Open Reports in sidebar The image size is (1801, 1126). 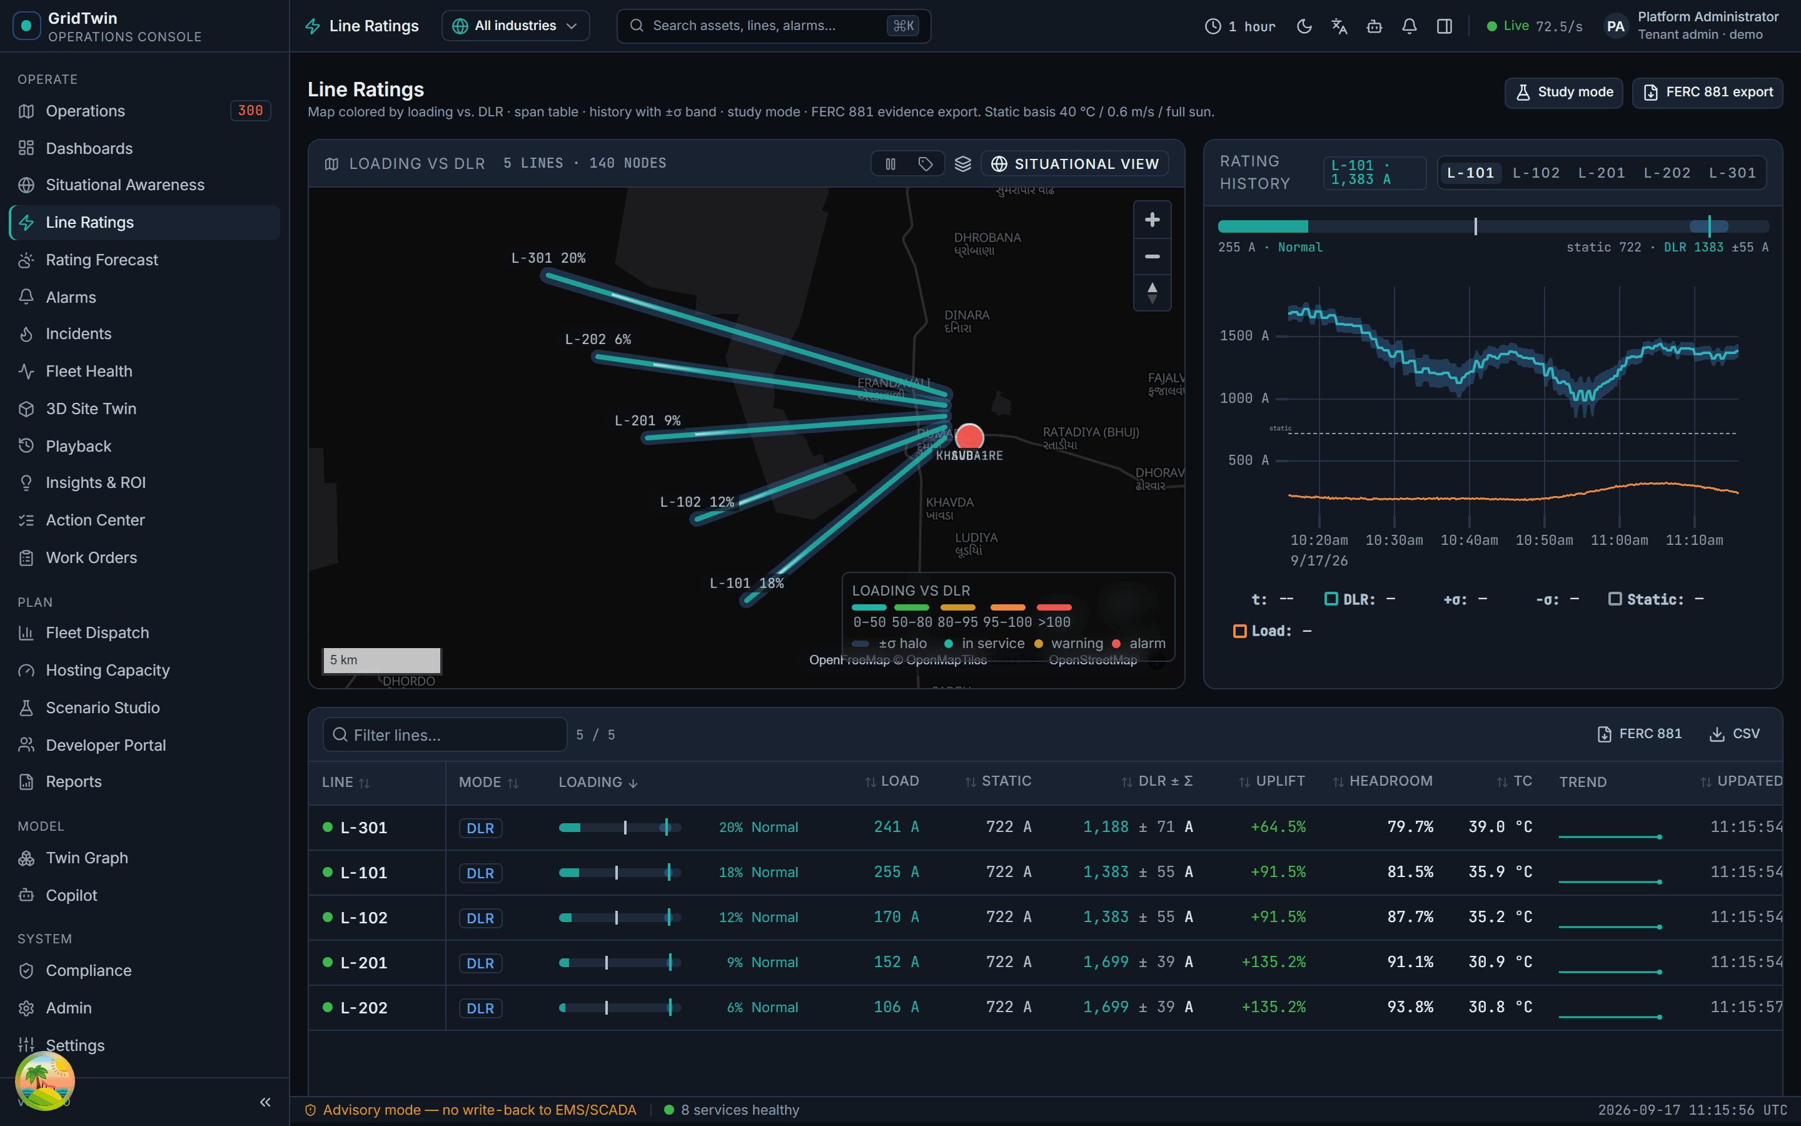(x=144, y=781)
